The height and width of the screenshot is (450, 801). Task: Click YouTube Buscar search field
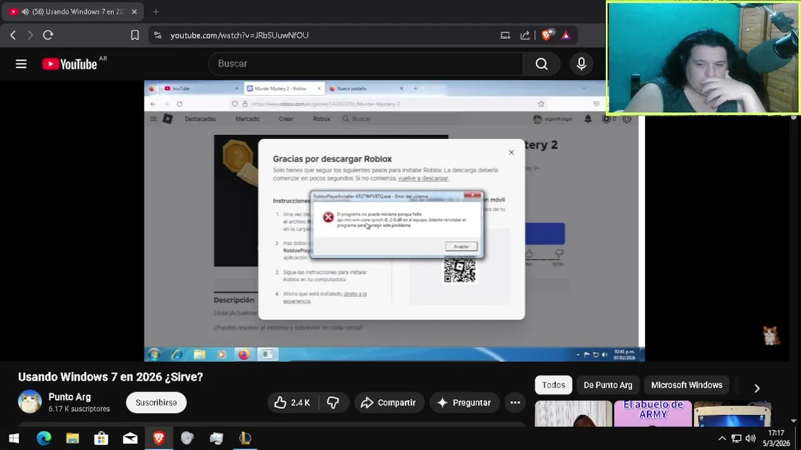365,64
